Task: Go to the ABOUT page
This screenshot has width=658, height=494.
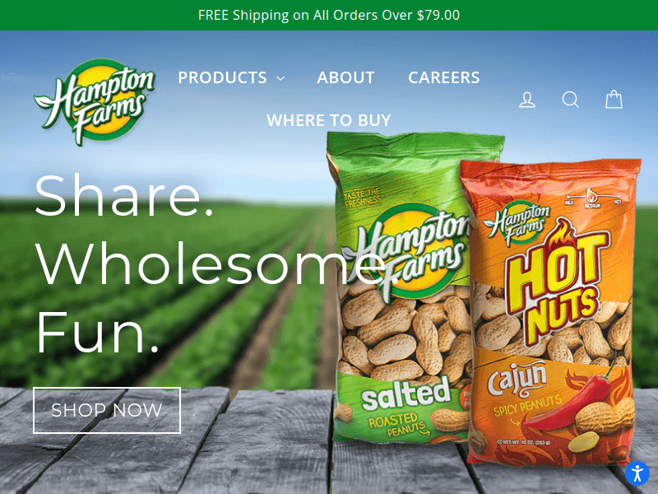Action: (x=345, y=77)
